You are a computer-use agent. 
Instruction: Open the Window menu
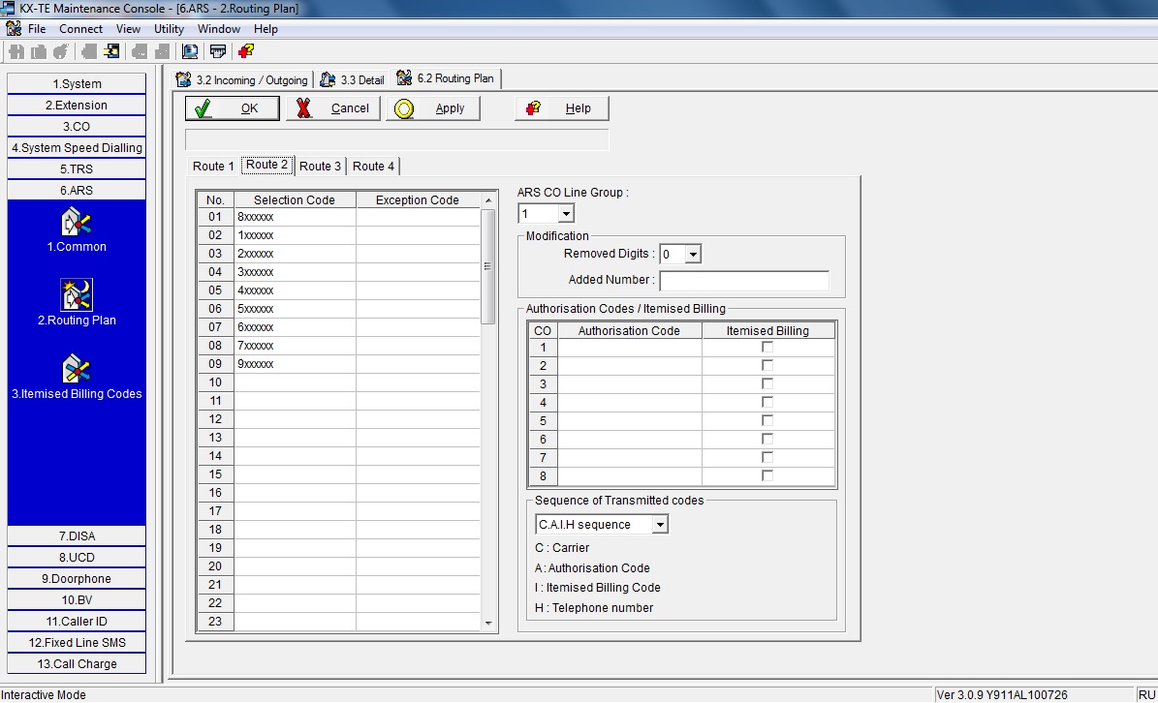[x=219, y=29]
